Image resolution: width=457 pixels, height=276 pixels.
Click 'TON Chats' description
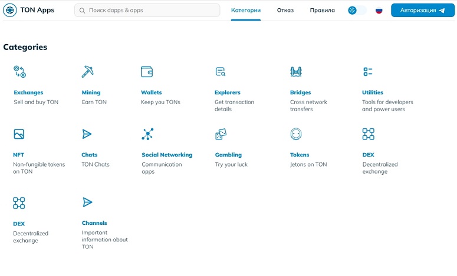(x=96, y=164)
